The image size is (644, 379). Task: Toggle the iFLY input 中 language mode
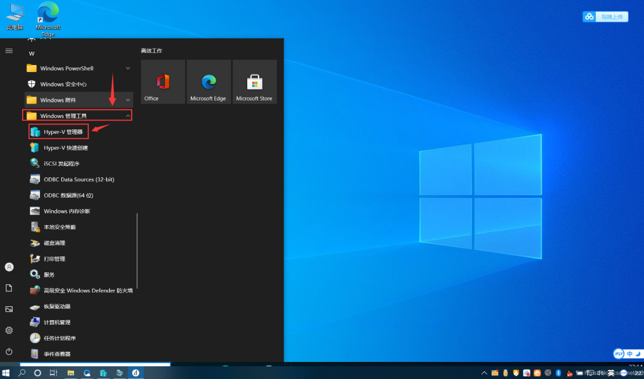point(629,354)
